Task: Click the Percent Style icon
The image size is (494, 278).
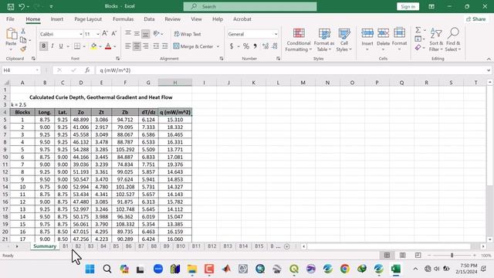Action: coord(246,46)
